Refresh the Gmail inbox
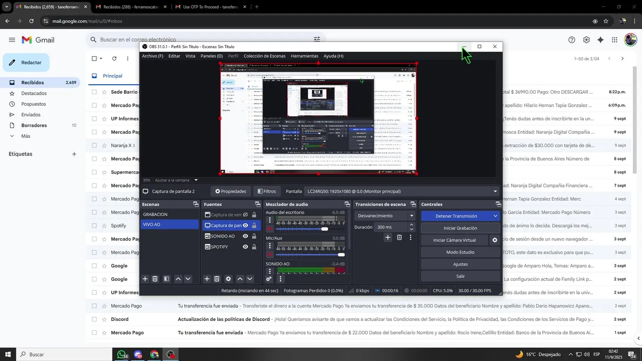The image size is (642, 361). (x=114, y=59)
